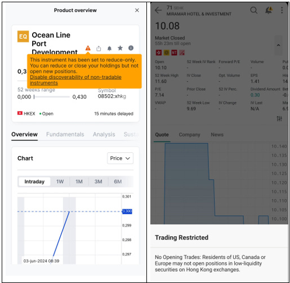Add Ocean Line to favorites star

[x=120, y=48]
